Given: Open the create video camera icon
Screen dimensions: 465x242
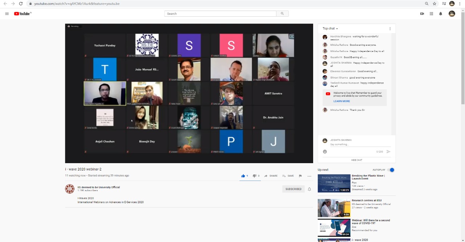Looking at the screenshot, I should [422, 14].
